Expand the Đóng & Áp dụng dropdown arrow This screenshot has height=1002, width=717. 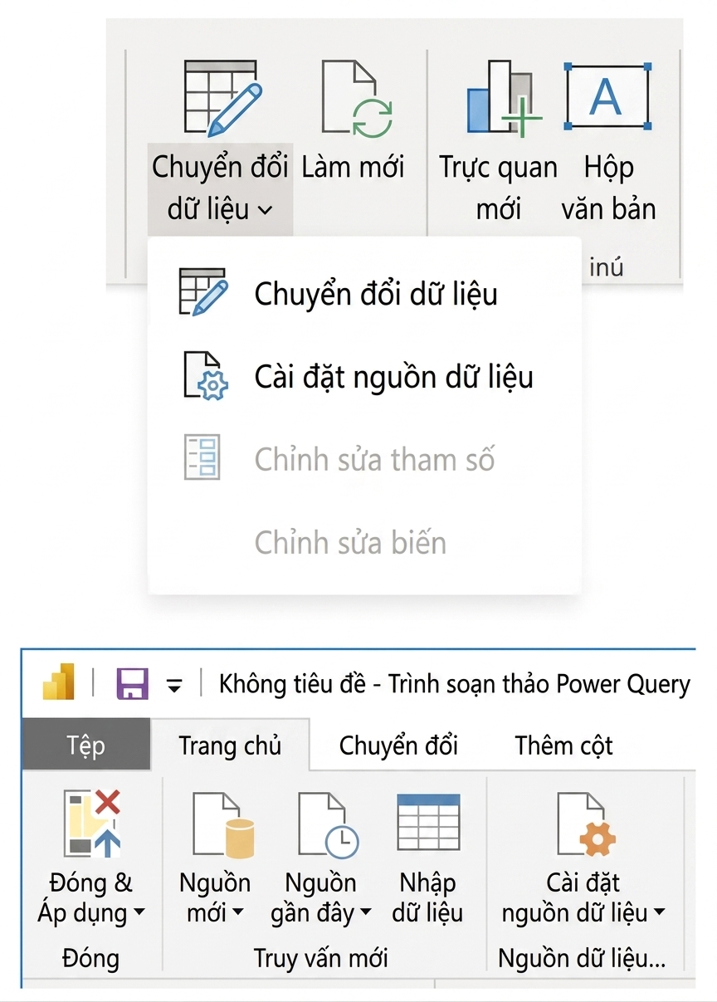pyautogui.click(x=139, y=913)
